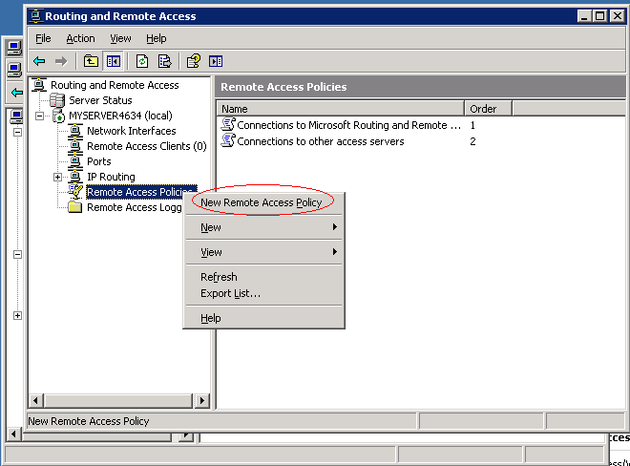
Task: Click the Network Interfaces tree icon
Action: click(75, 131)
